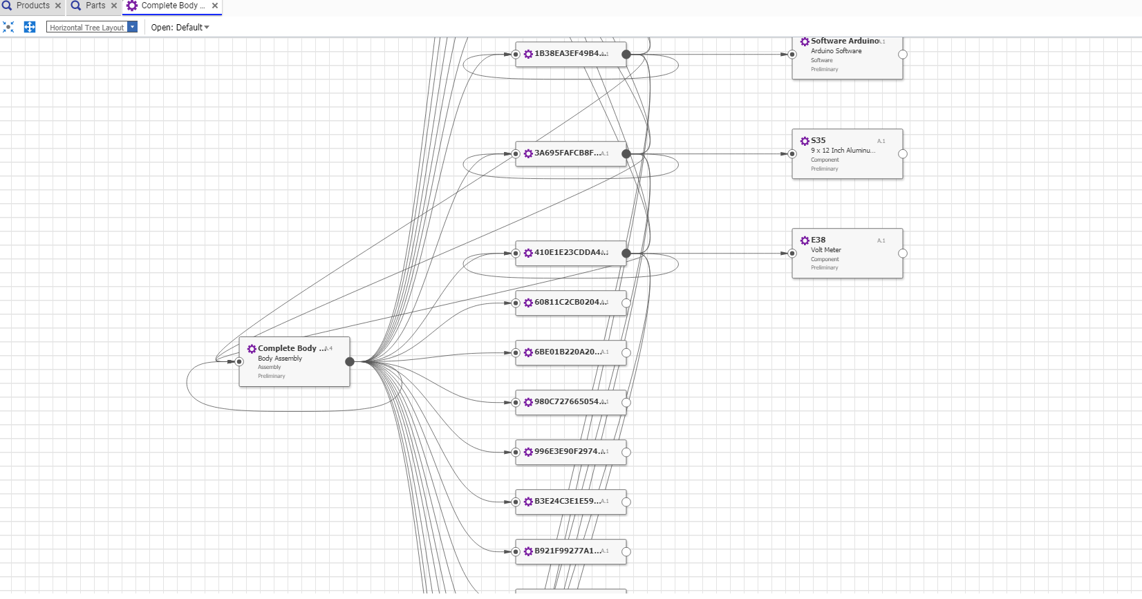Click the gear icon on 410E1E23CDDA4 node
Screen dimensions: 1142x599
click(x=528, y=253)
